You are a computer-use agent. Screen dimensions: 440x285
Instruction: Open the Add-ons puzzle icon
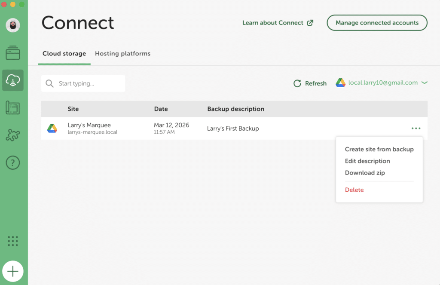[x=13, y=135]
